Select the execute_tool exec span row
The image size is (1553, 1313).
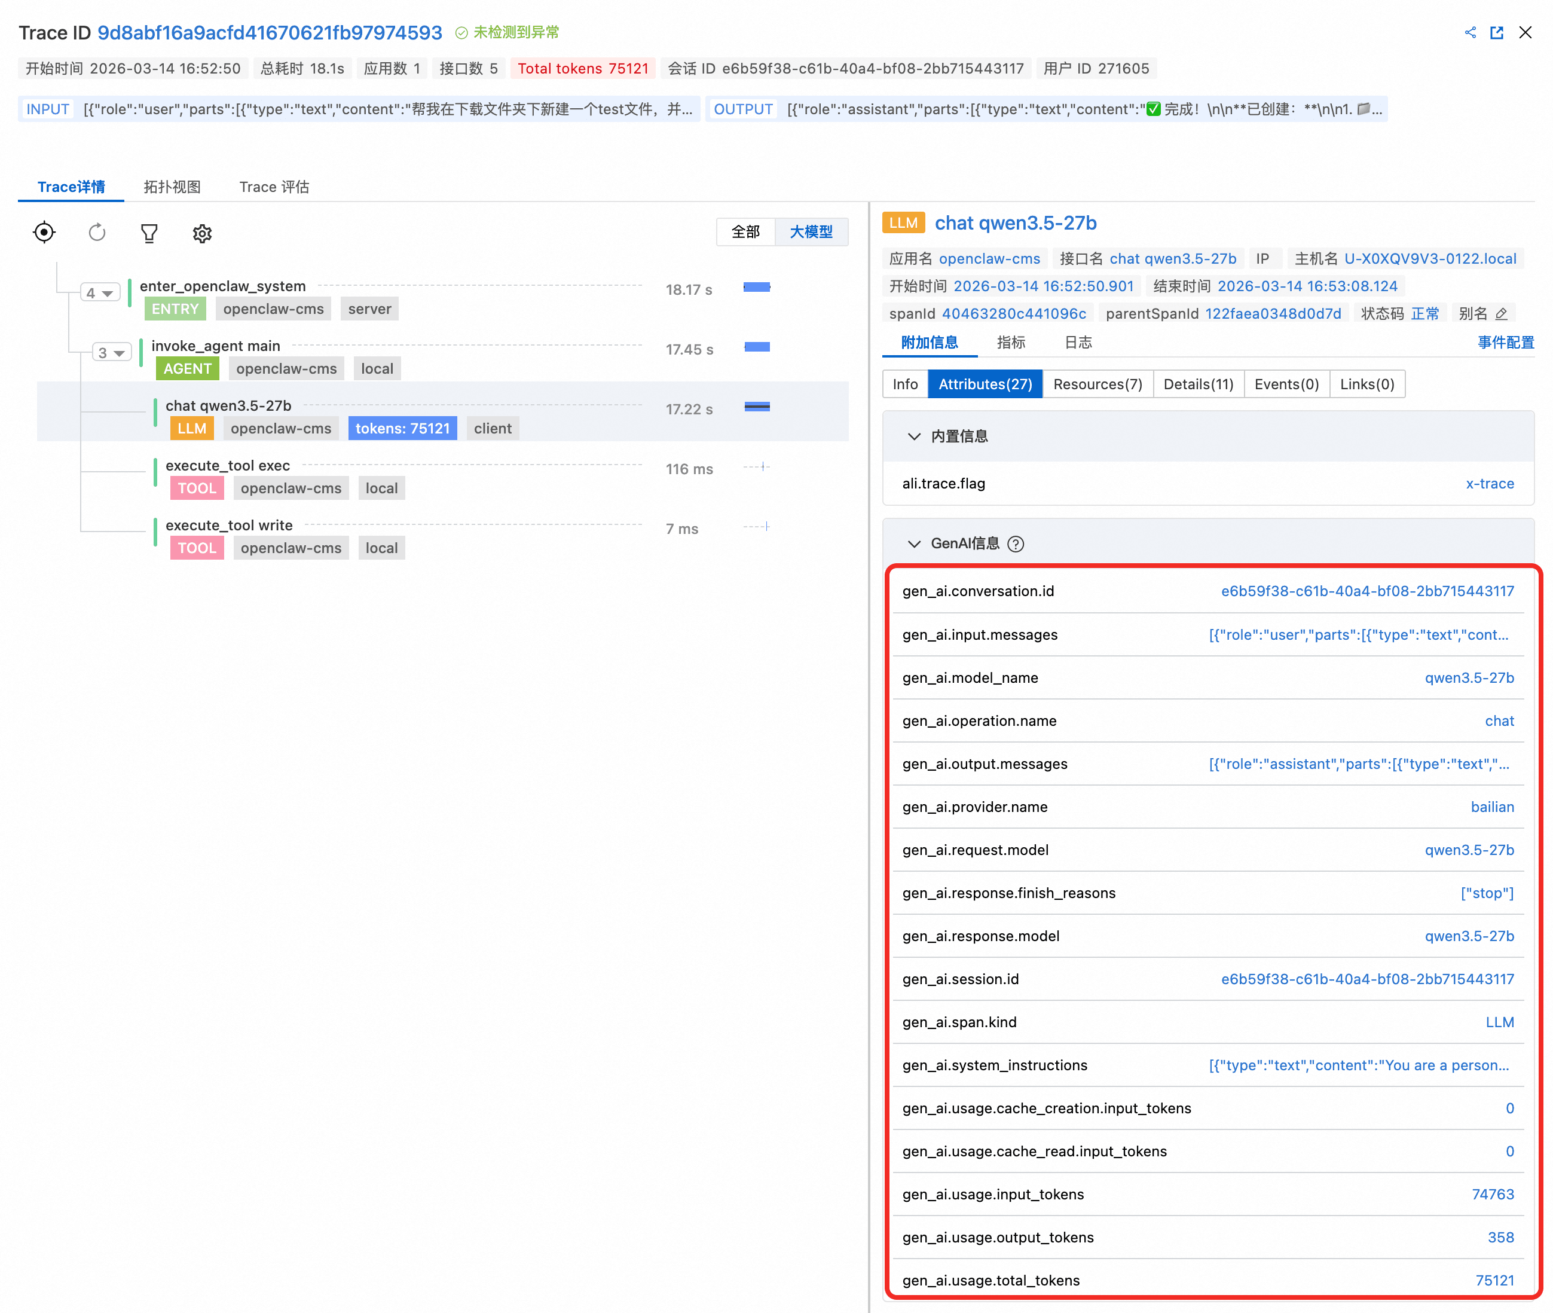coord(227,465)
